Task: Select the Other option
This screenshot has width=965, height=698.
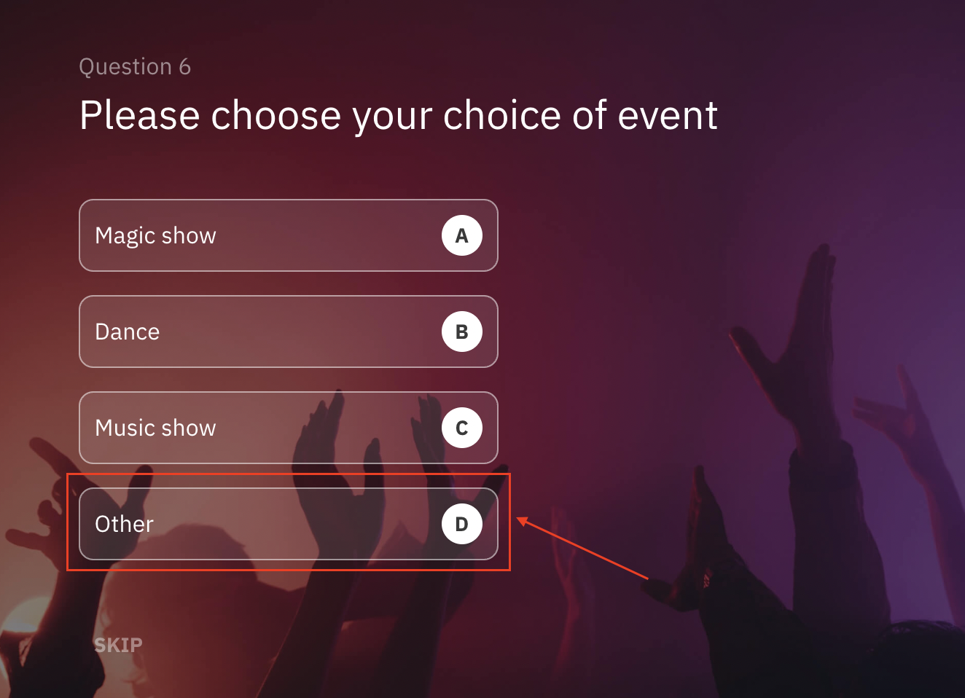Action: [288, 524]
